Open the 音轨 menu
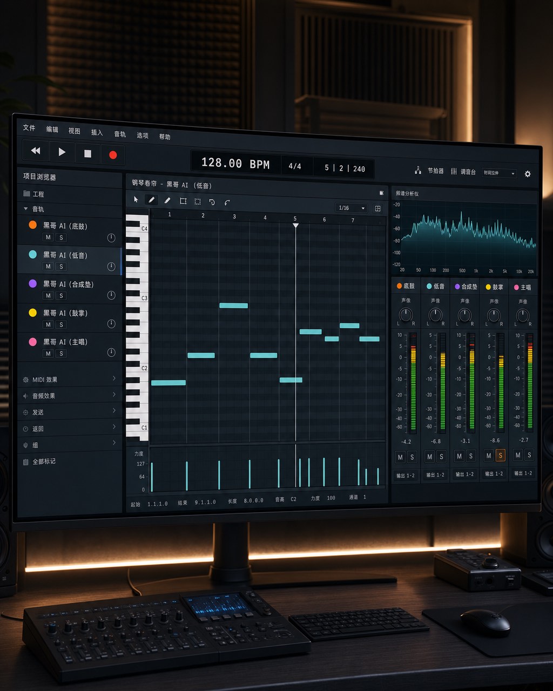This screenshot has height=691, width=553. pos(120,134)
